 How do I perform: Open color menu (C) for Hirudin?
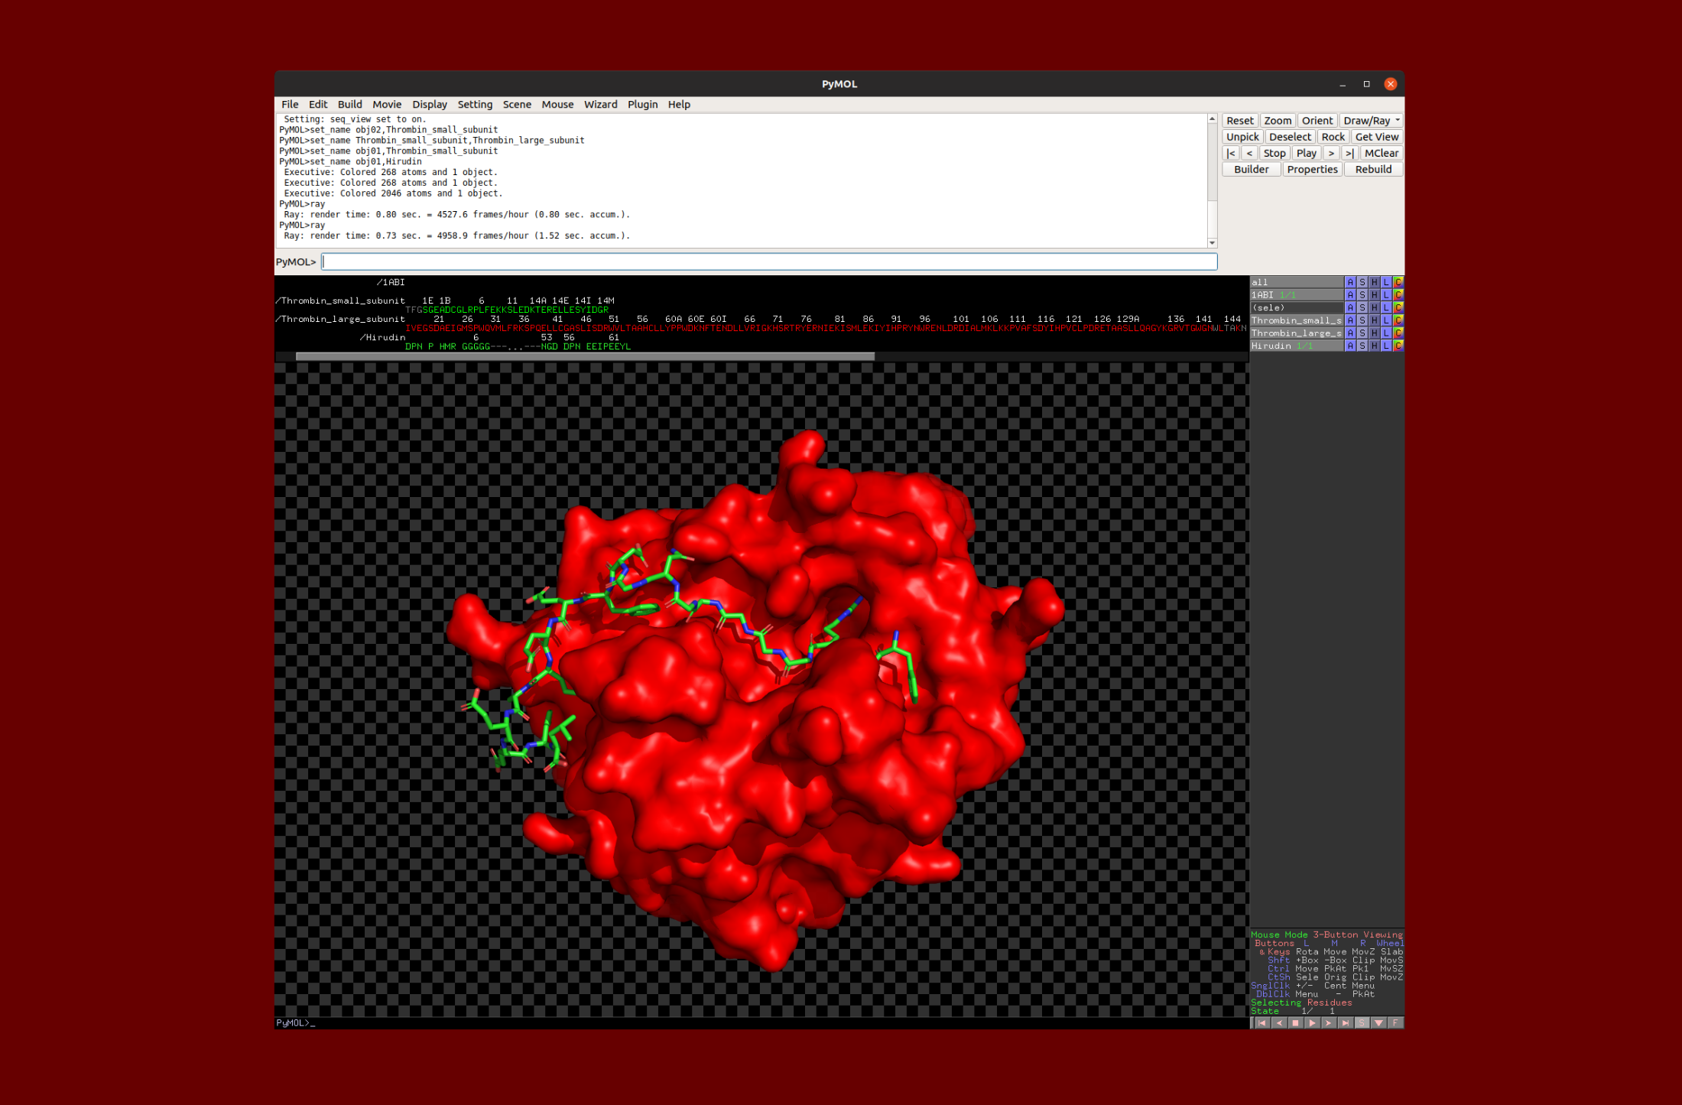pos(1398,346)
